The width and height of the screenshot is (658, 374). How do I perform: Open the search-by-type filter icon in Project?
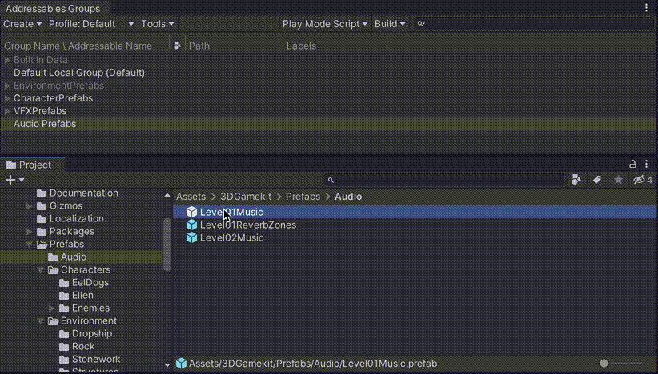576,180
